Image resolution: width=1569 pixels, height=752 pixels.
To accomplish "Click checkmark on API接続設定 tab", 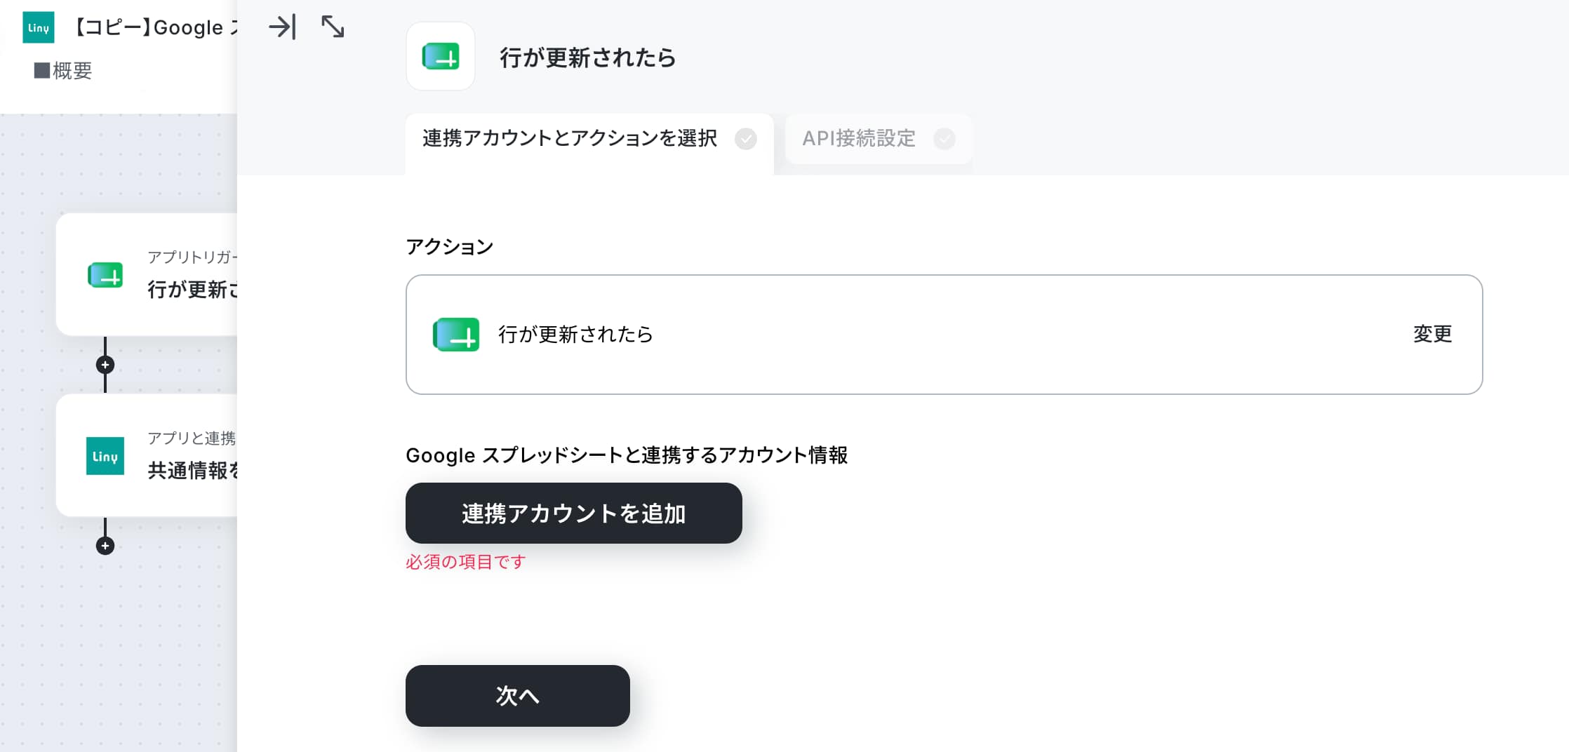I will pos(944,139).
